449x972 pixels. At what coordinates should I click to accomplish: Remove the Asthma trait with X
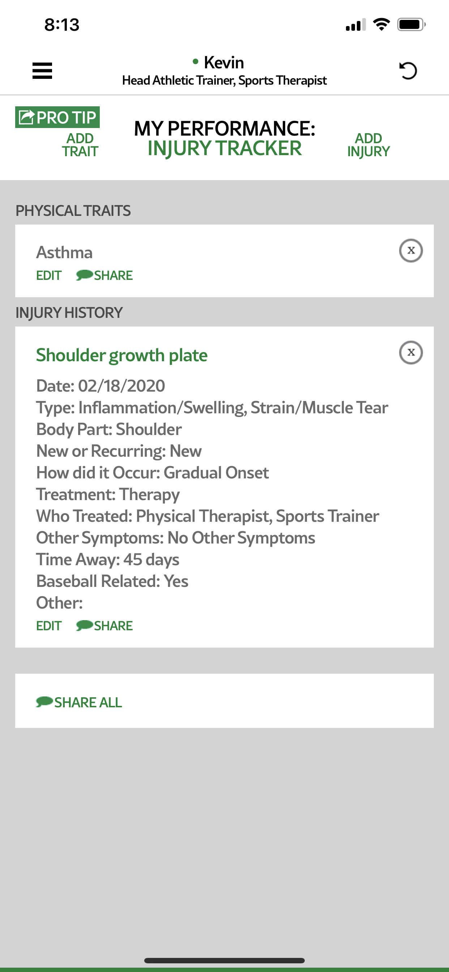click(411, 251)
